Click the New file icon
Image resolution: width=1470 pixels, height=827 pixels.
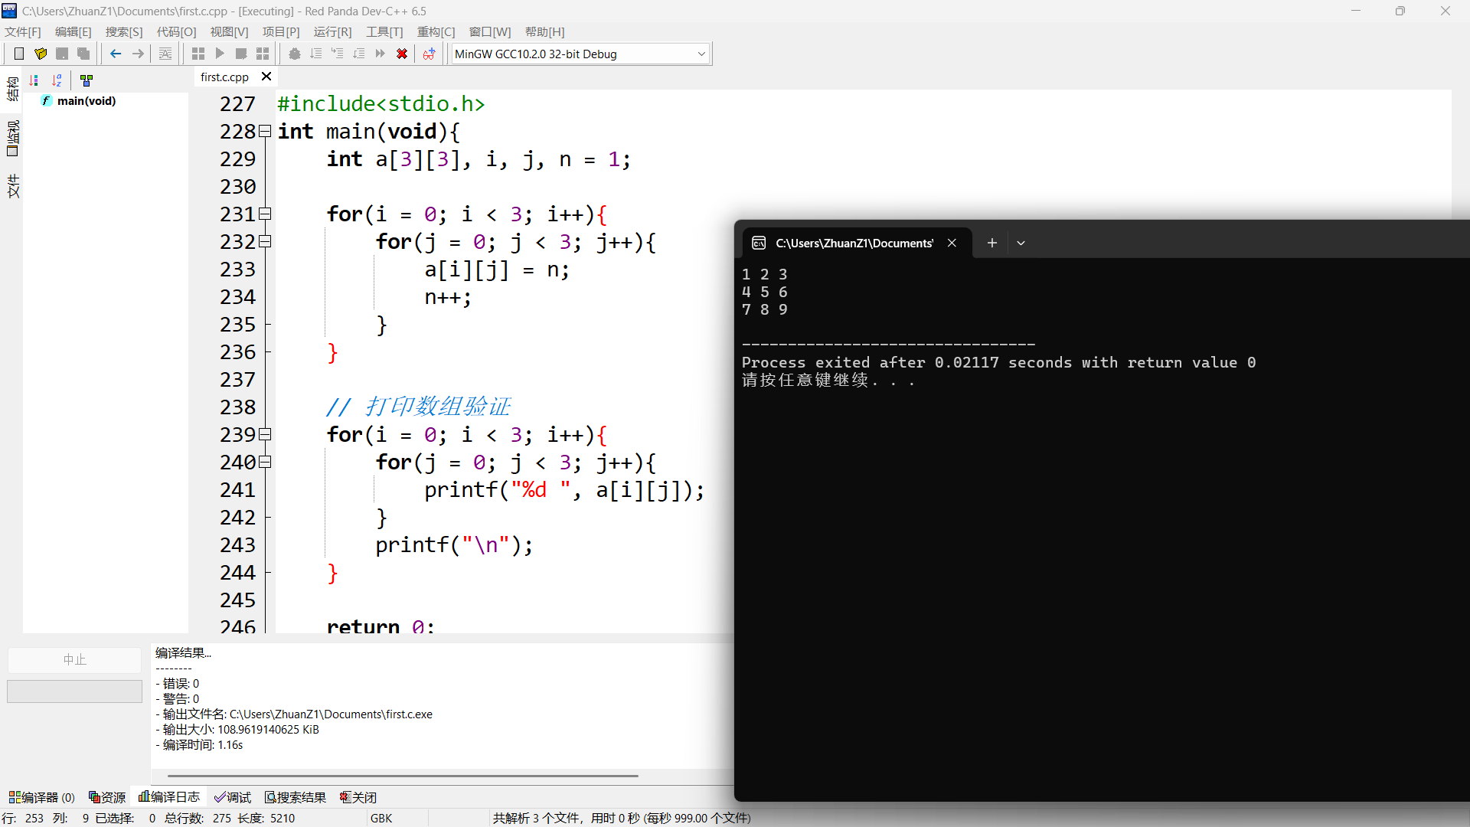tap(19, 54)
